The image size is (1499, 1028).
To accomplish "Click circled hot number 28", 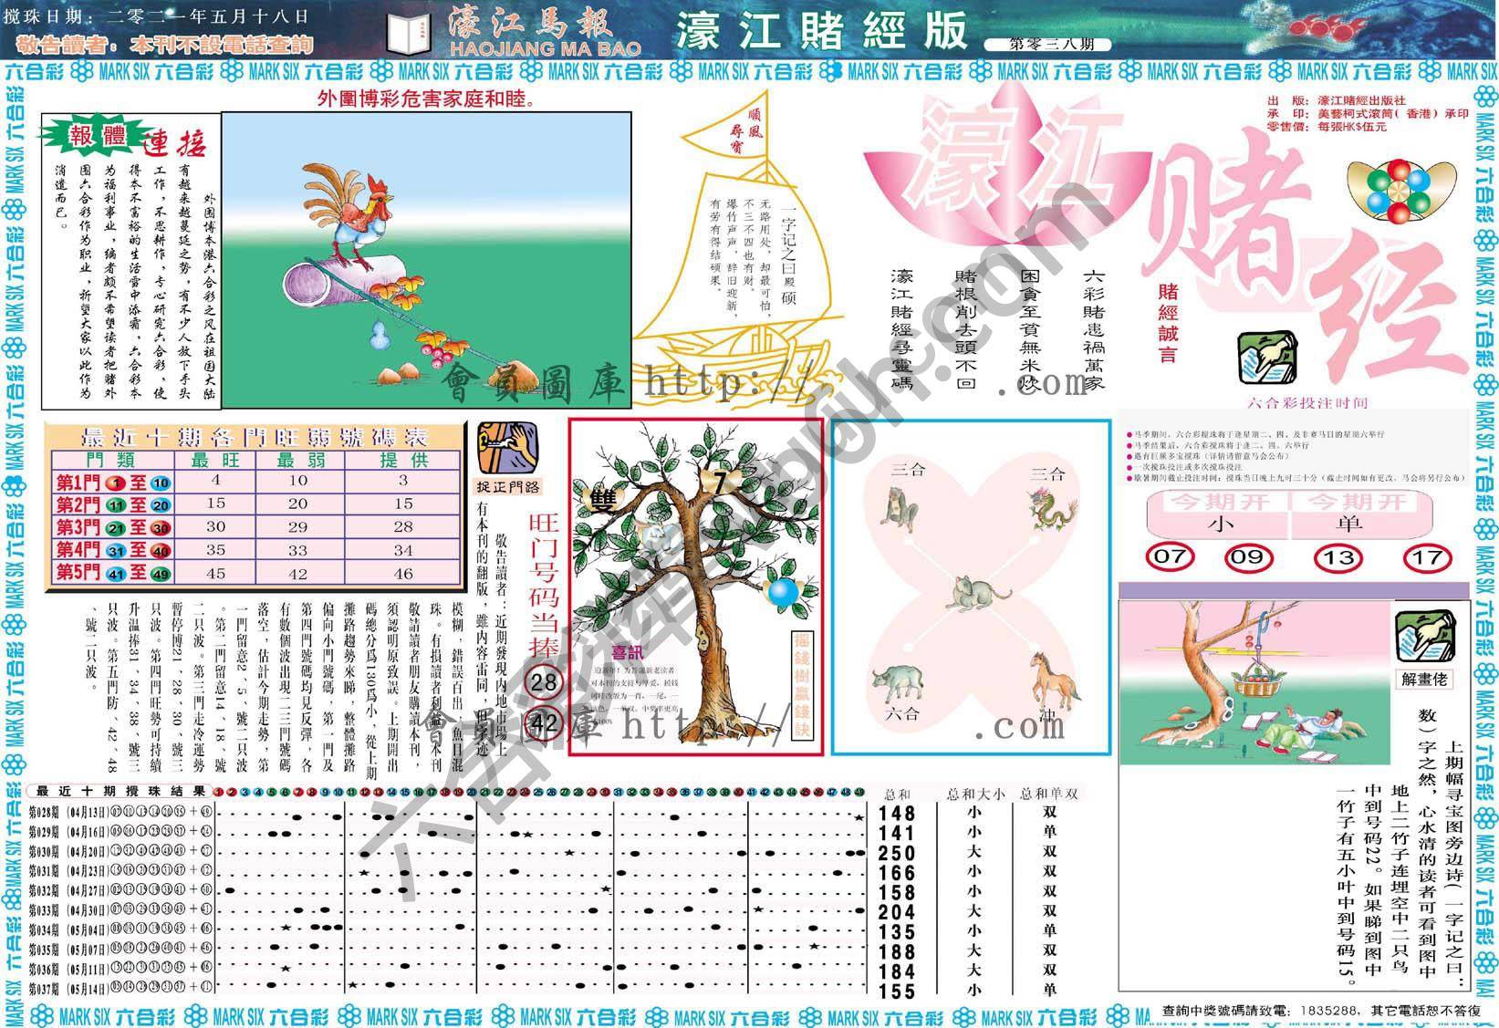I will [544, 682].
